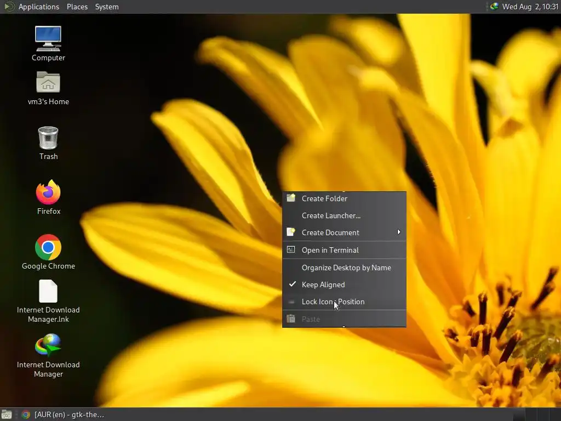Click the MATE logo icon beside Applications
The width and height of the screenshot is (561, 421).
click(9, 7)
